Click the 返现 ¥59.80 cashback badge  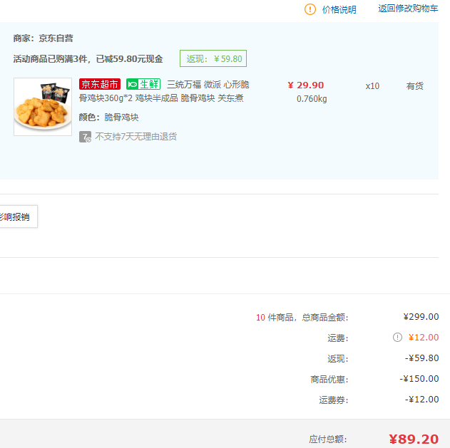213,58
